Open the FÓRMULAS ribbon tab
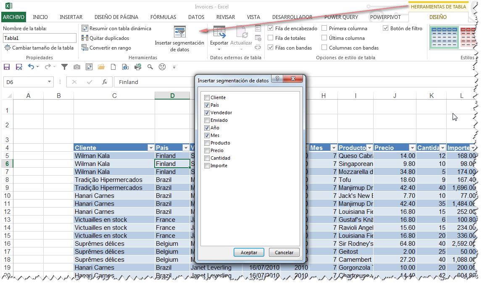 163,17
